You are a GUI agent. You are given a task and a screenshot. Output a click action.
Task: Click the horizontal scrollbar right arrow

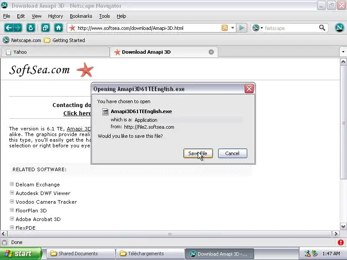point(336,234)
